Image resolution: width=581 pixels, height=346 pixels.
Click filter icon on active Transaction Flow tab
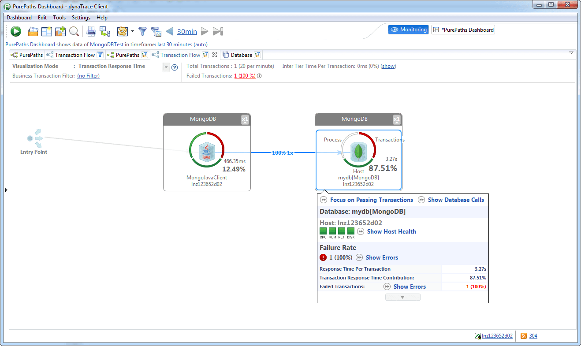click(x=205, y=55)
